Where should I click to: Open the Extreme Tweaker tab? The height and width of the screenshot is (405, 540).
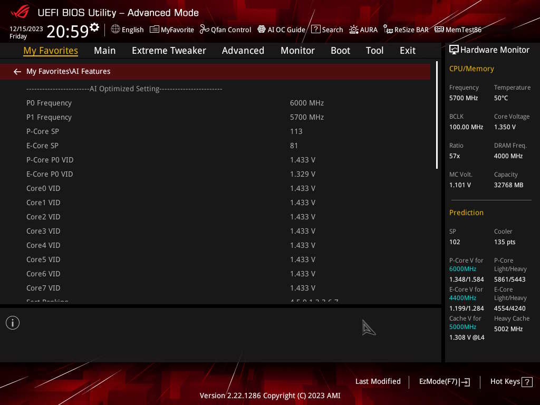(169, 51)
